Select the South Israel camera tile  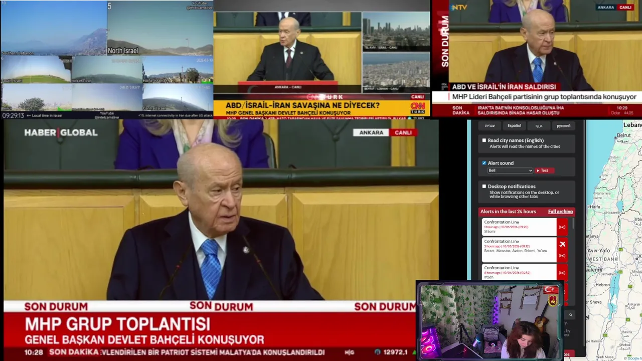(36, 69)
